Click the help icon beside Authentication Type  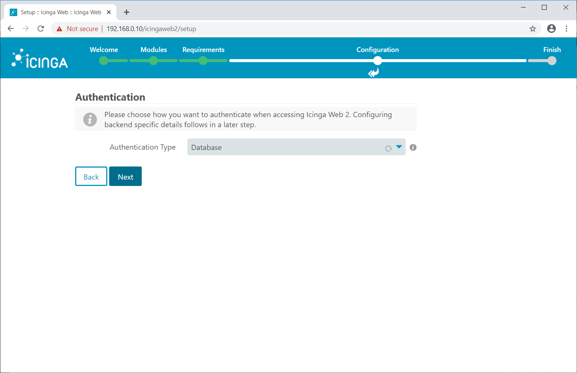[413, 147]
